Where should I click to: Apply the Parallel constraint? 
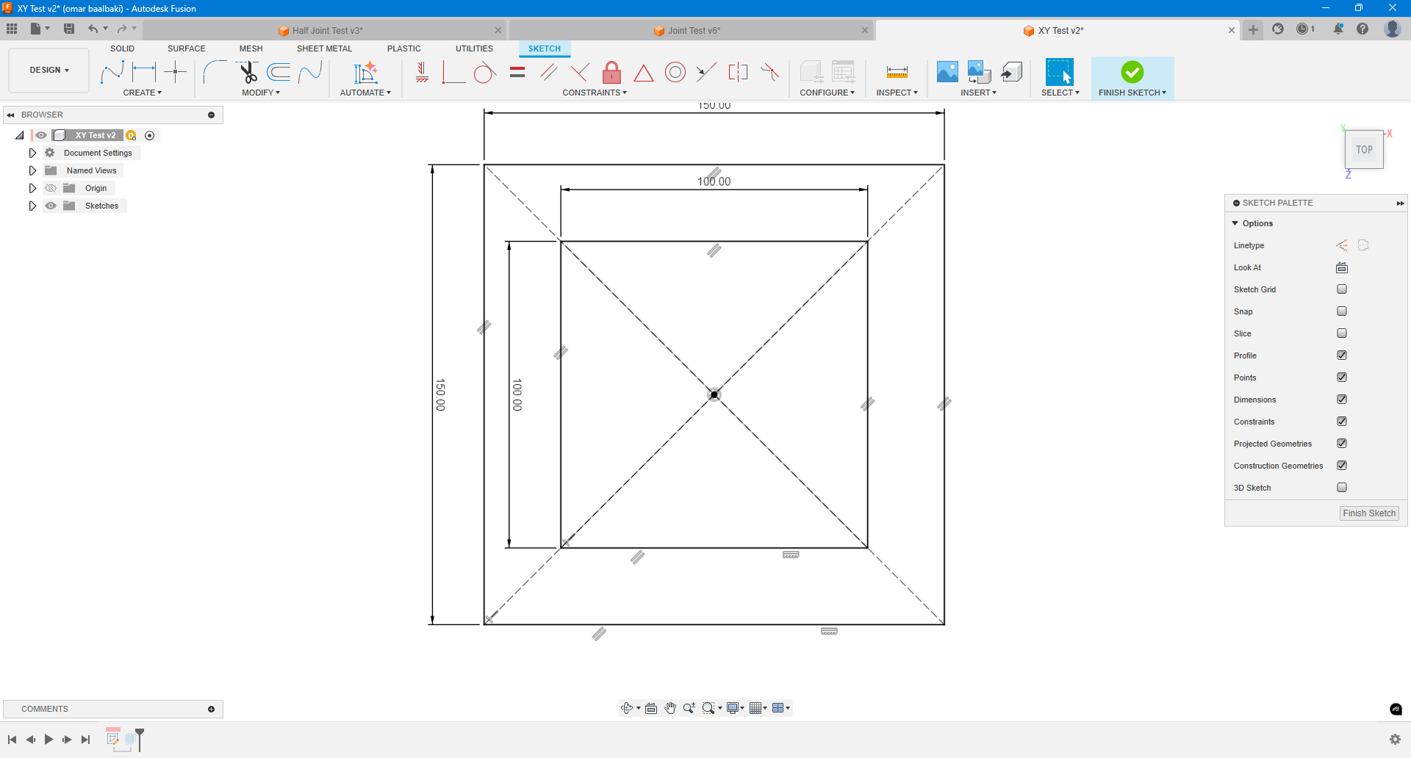549,72
